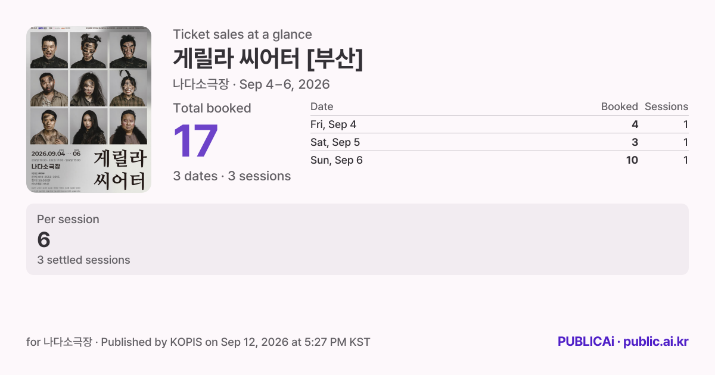Select the total booked number 17

pyautogui.click(x=195, y=142)
